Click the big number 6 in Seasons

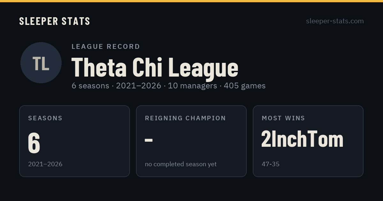point(34,143)
